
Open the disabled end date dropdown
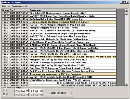pos(27,95)
